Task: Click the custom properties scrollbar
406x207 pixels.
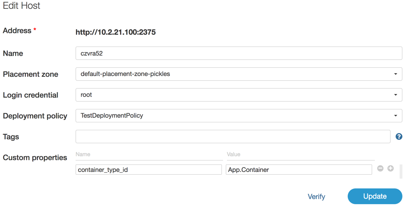Action: (401, 171)
